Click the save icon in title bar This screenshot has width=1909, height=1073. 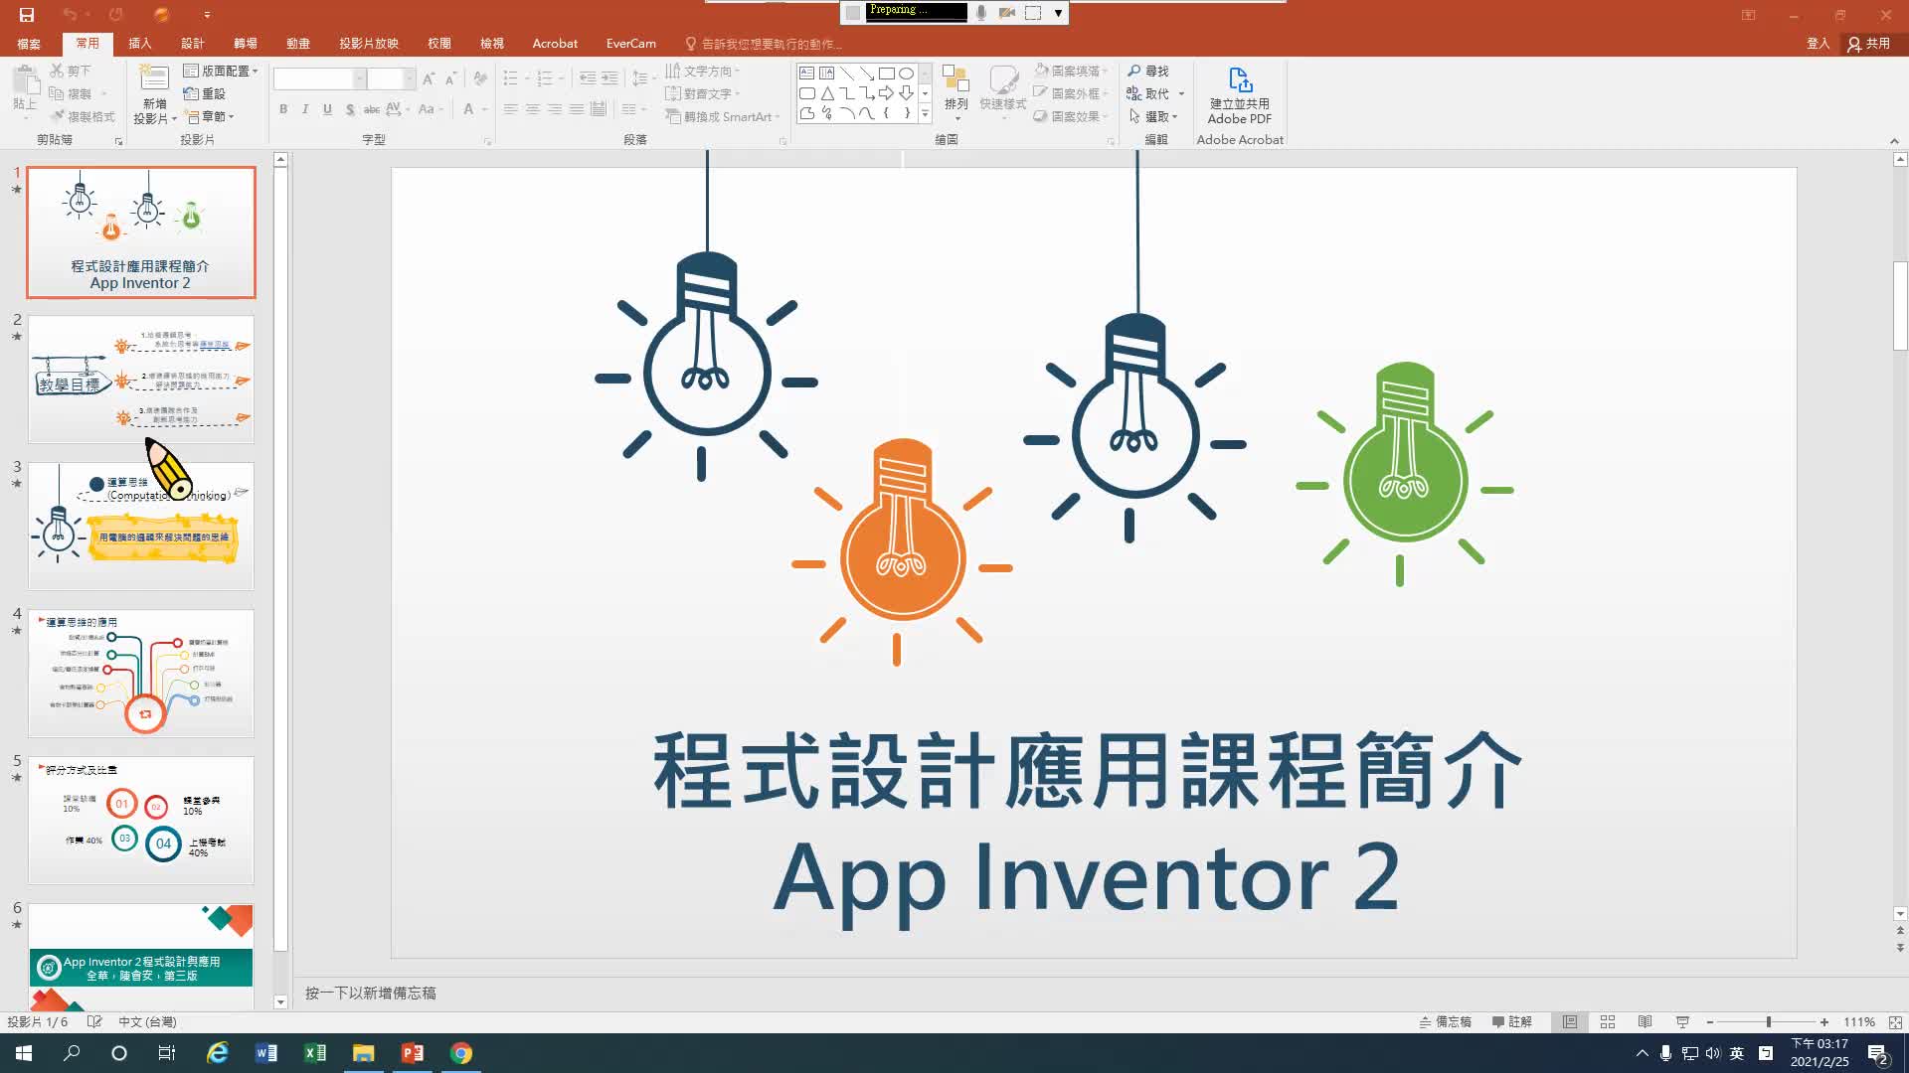(x=27, y=15)
